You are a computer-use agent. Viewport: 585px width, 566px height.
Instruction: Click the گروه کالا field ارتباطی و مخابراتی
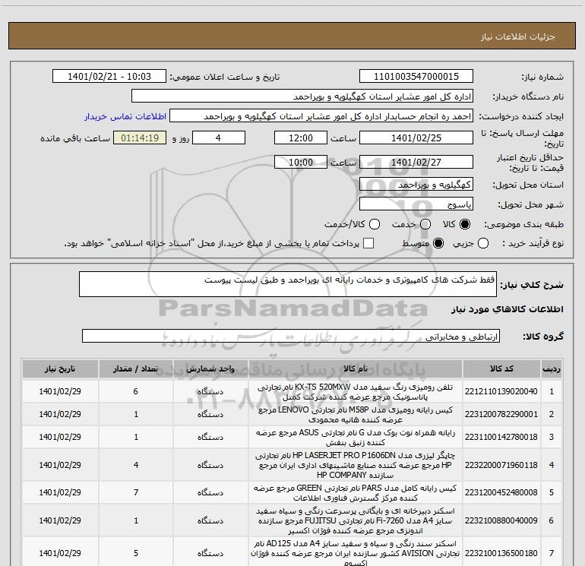point(291,336)
